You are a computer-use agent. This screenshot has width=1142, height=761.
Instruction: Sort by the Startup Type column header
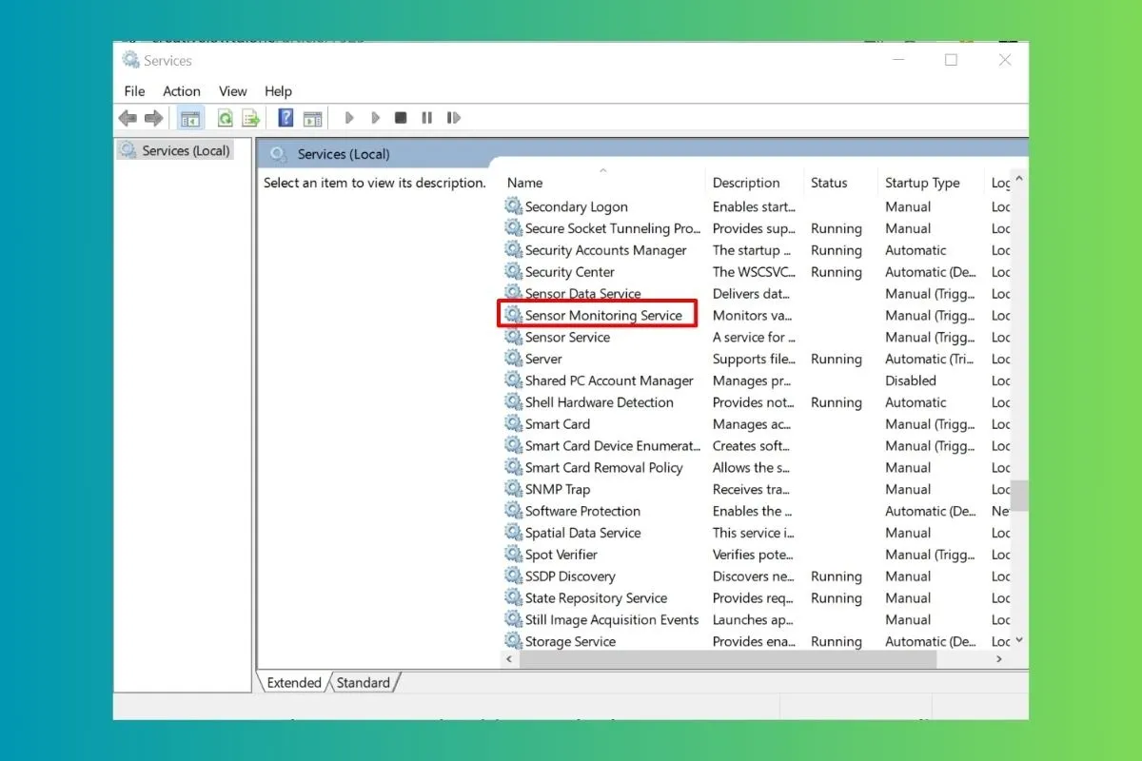(921, 183)
